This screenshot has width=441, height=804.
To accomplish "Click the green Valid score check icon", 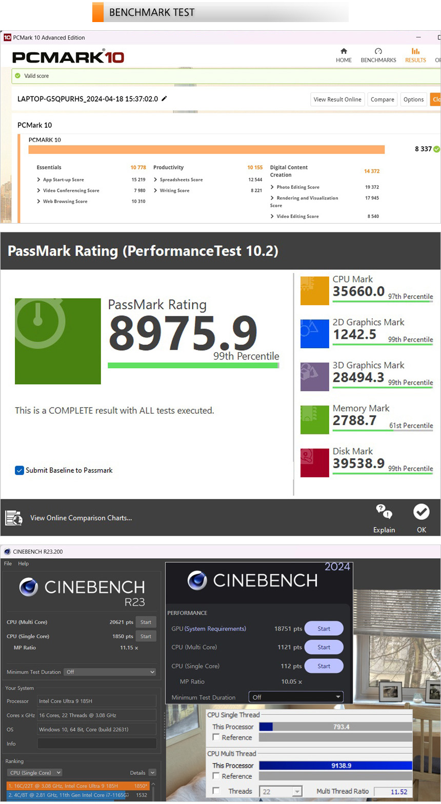I will pos(18,76).
